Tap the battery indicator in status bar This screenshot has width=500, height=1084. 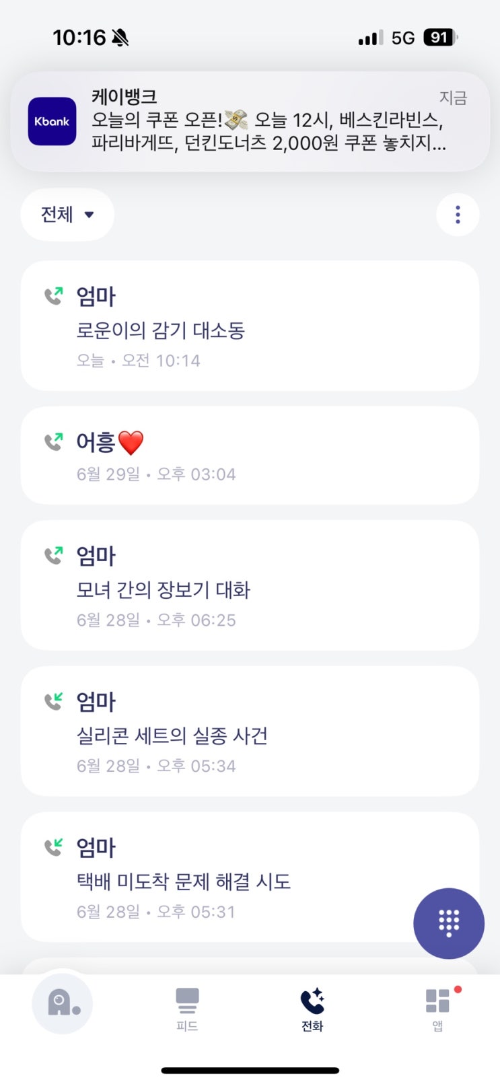(x=441, y=38)
